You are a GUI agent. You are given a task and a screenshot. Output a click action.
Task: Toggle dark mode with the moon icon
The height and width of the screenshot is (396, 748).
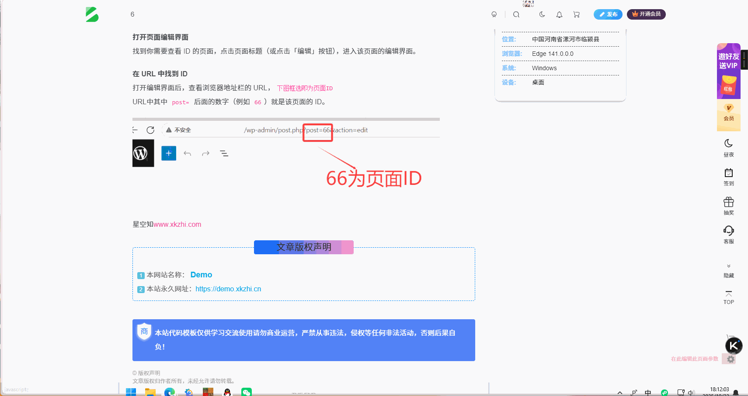tap(542, 14)
